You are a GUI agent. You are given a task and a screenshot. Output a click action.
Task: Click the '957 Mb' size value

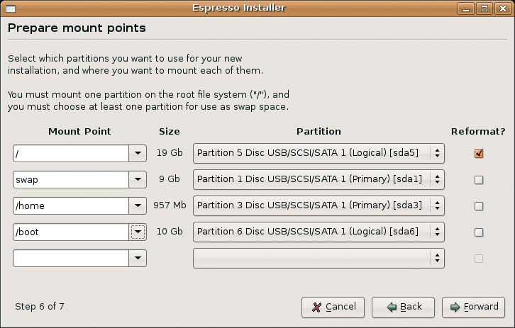coord(170,205)
